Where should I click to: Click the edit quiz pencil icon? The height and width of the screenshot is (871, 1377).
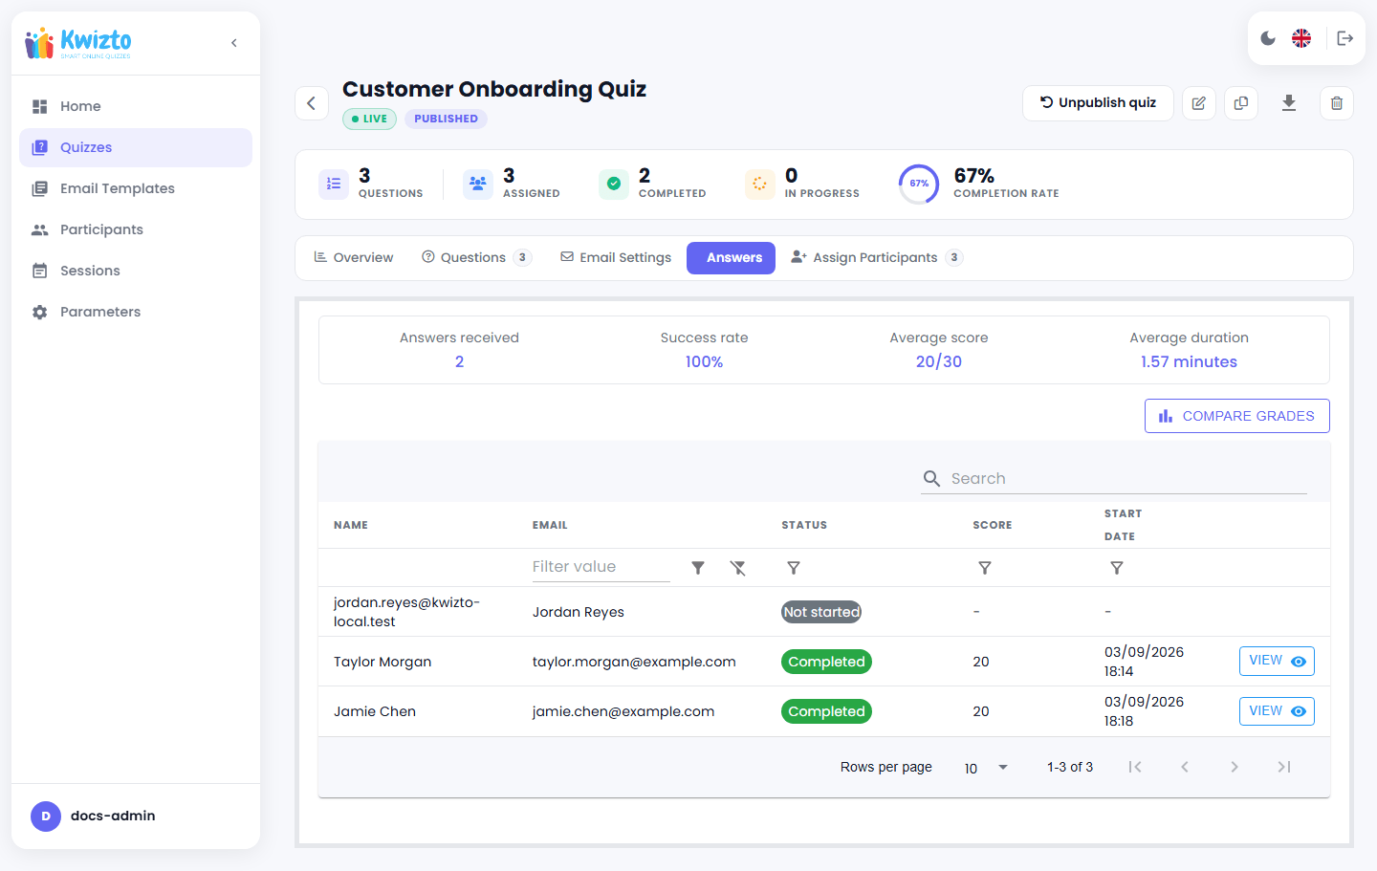click(1199, 103)
